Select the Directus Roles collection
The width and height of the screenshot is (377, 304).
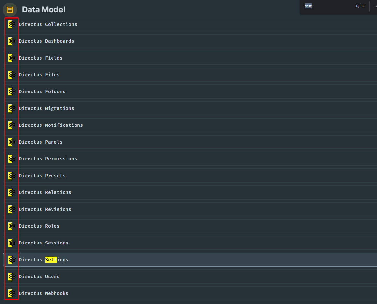click(x=190, y=226)
